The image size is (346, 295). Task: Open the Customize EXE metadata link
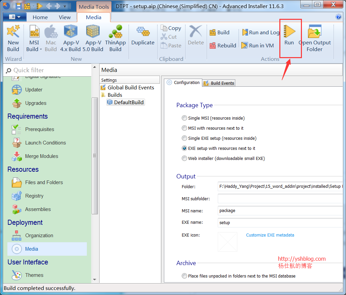(x=270, y=235)
